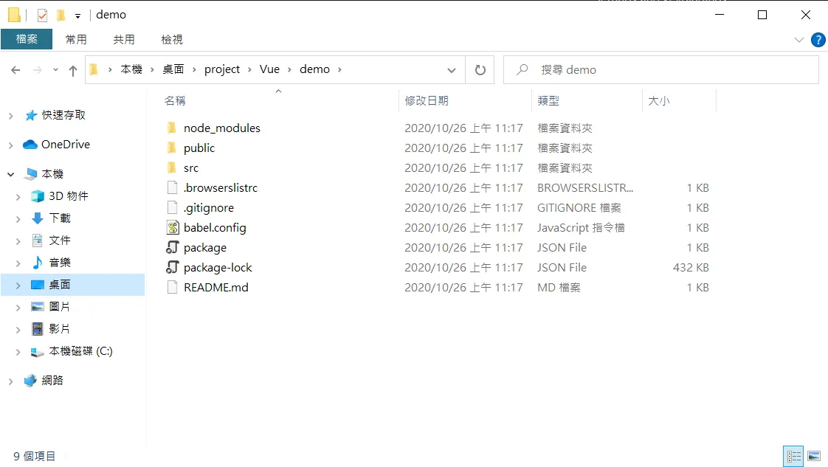Click the Refresh button in address bar

(x=480, y=70)
